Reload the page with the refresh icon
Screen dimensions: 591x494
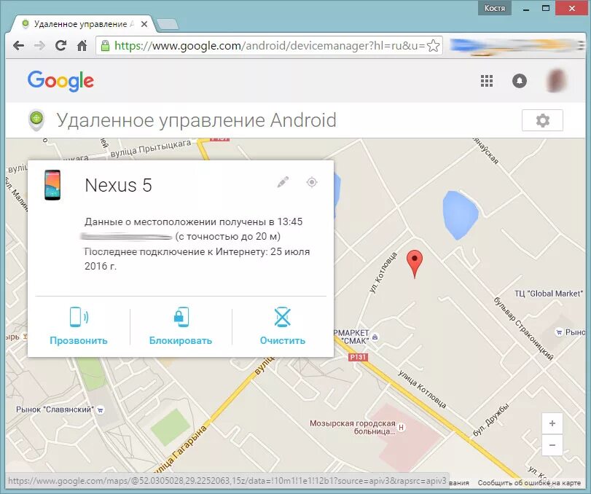(x=60, y=46)
